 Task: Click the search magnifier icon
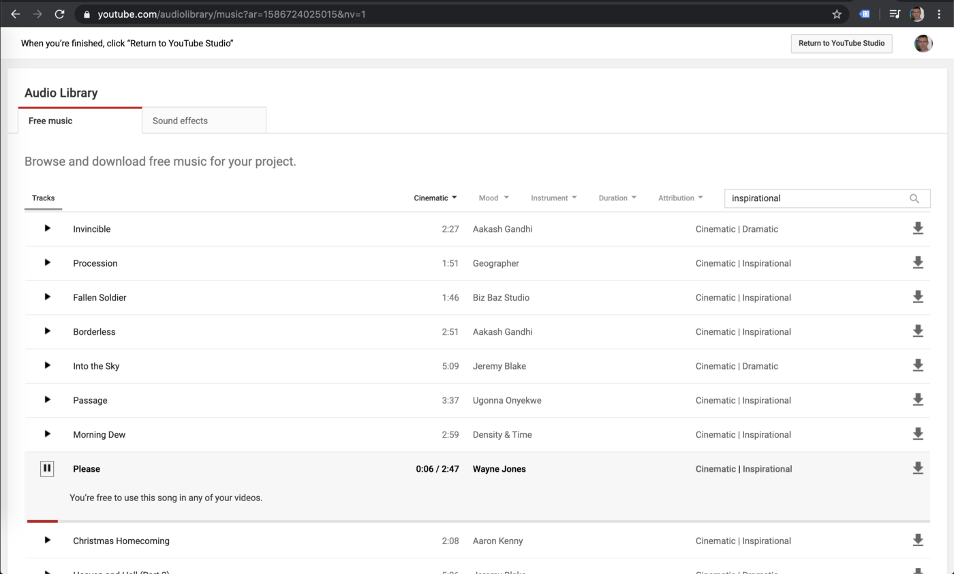(914, 198)
